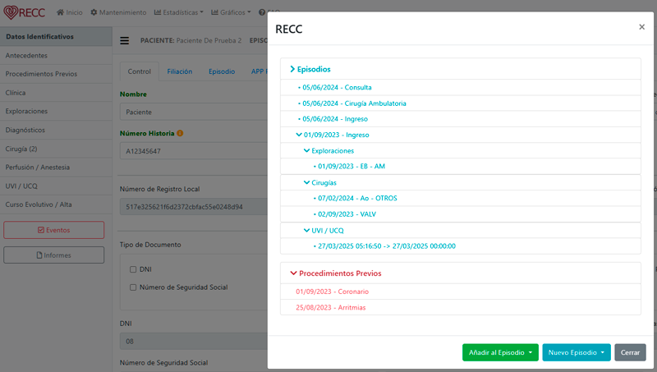Click the Nombre input field
The height and width of the screenshot is (372, 657).
(193, 112)
